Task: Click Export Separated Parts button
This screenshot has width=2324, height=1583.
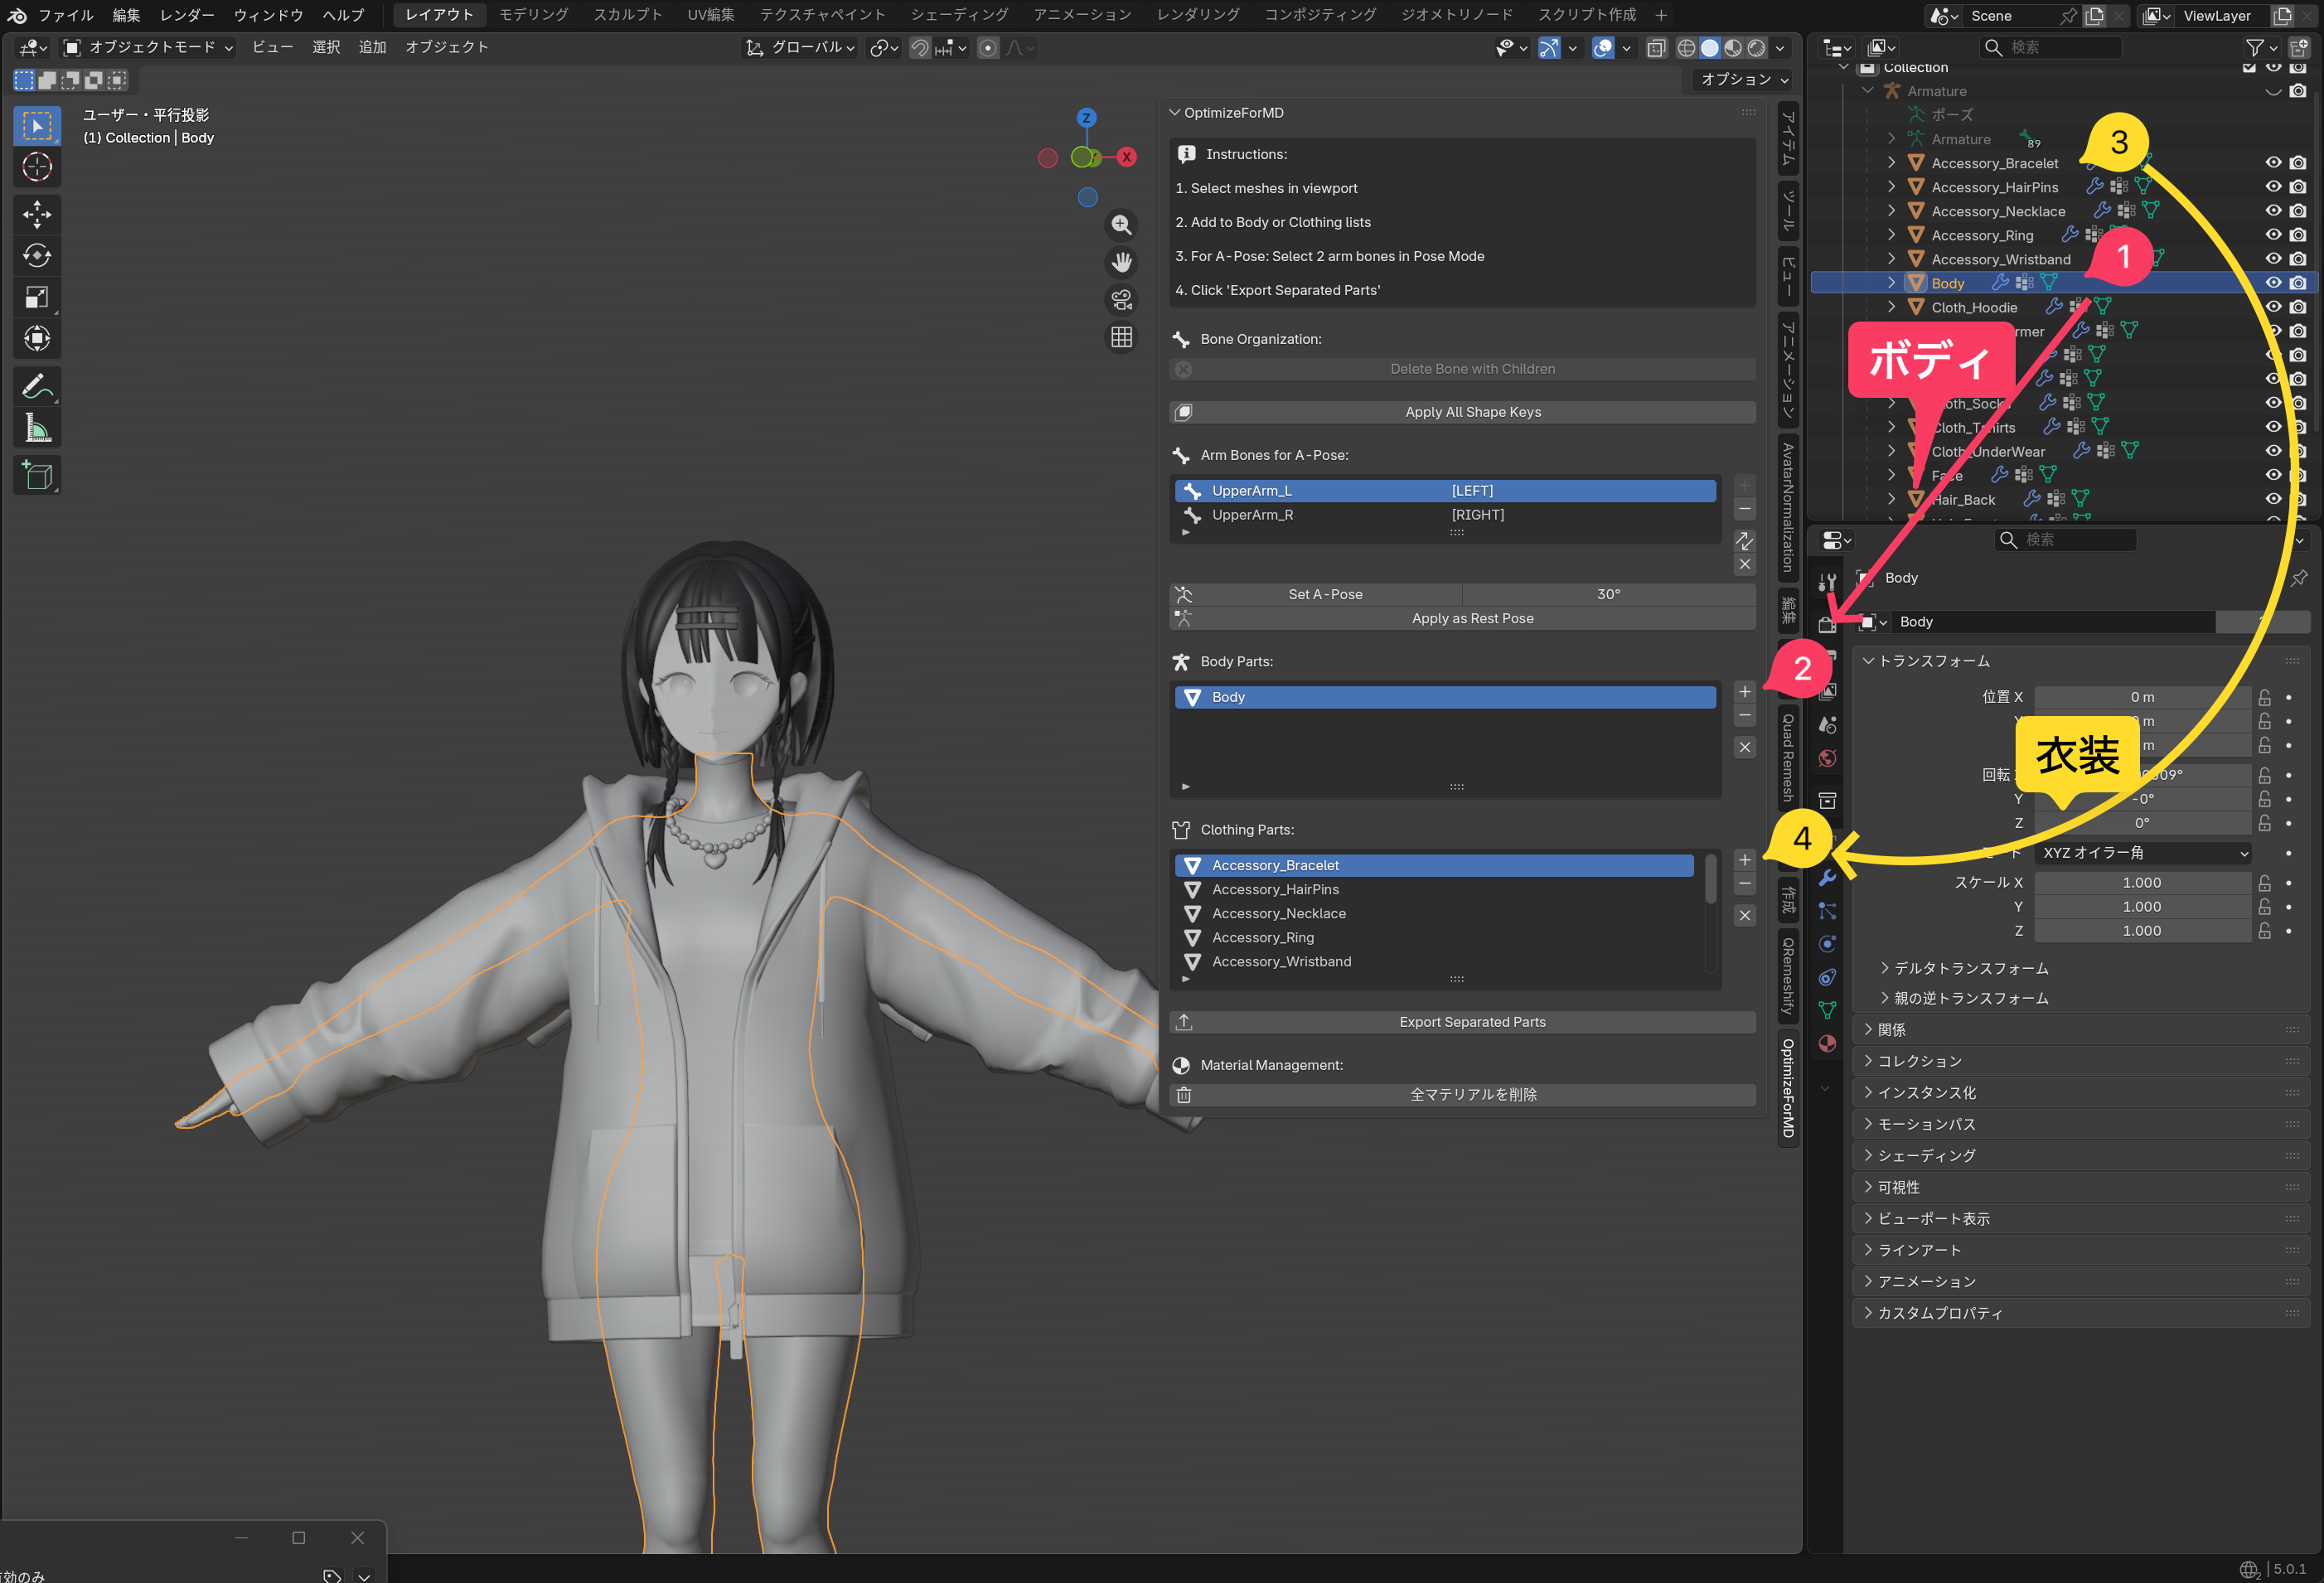Action: tap(1471, 1022)
